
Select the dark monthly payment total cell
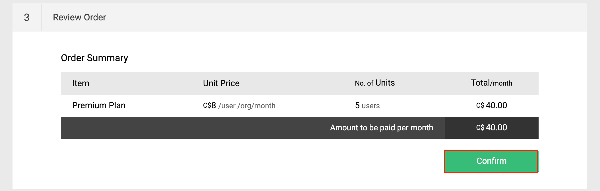point(491,128)
